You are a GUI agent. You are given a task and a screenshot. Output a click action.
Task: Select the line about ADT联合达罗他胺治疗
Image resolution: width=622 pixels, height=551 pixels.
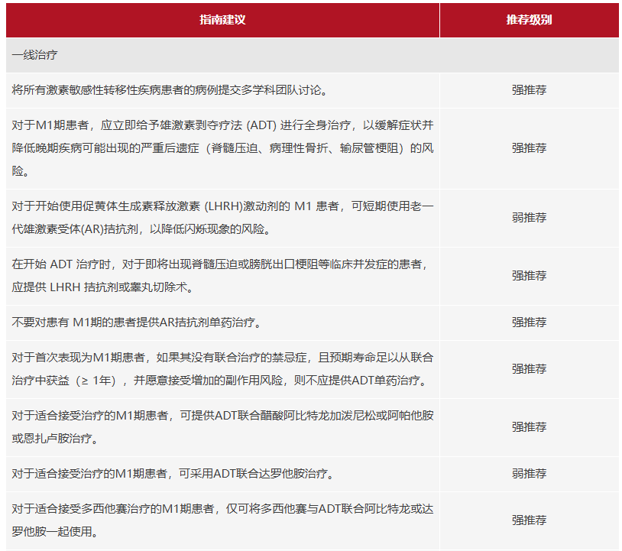(172, 474)
